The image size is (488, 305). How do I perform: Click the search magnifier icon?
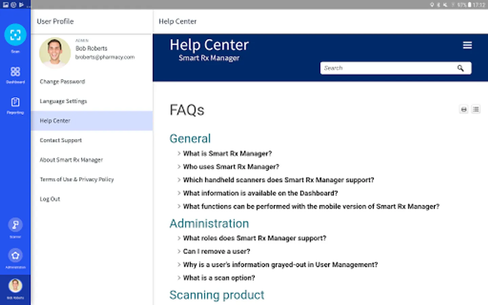460,68
